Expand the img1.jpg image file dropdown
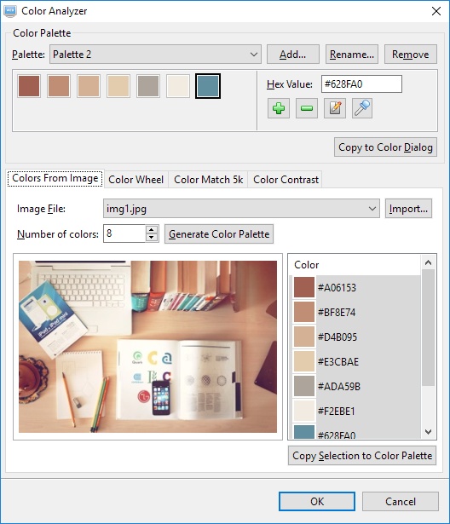450x524 pixels. [241, 209]
